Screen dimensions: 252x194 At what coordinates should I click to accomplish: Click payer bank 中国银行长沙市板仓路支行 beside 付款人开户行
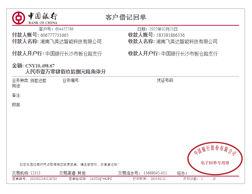(73, 54)
